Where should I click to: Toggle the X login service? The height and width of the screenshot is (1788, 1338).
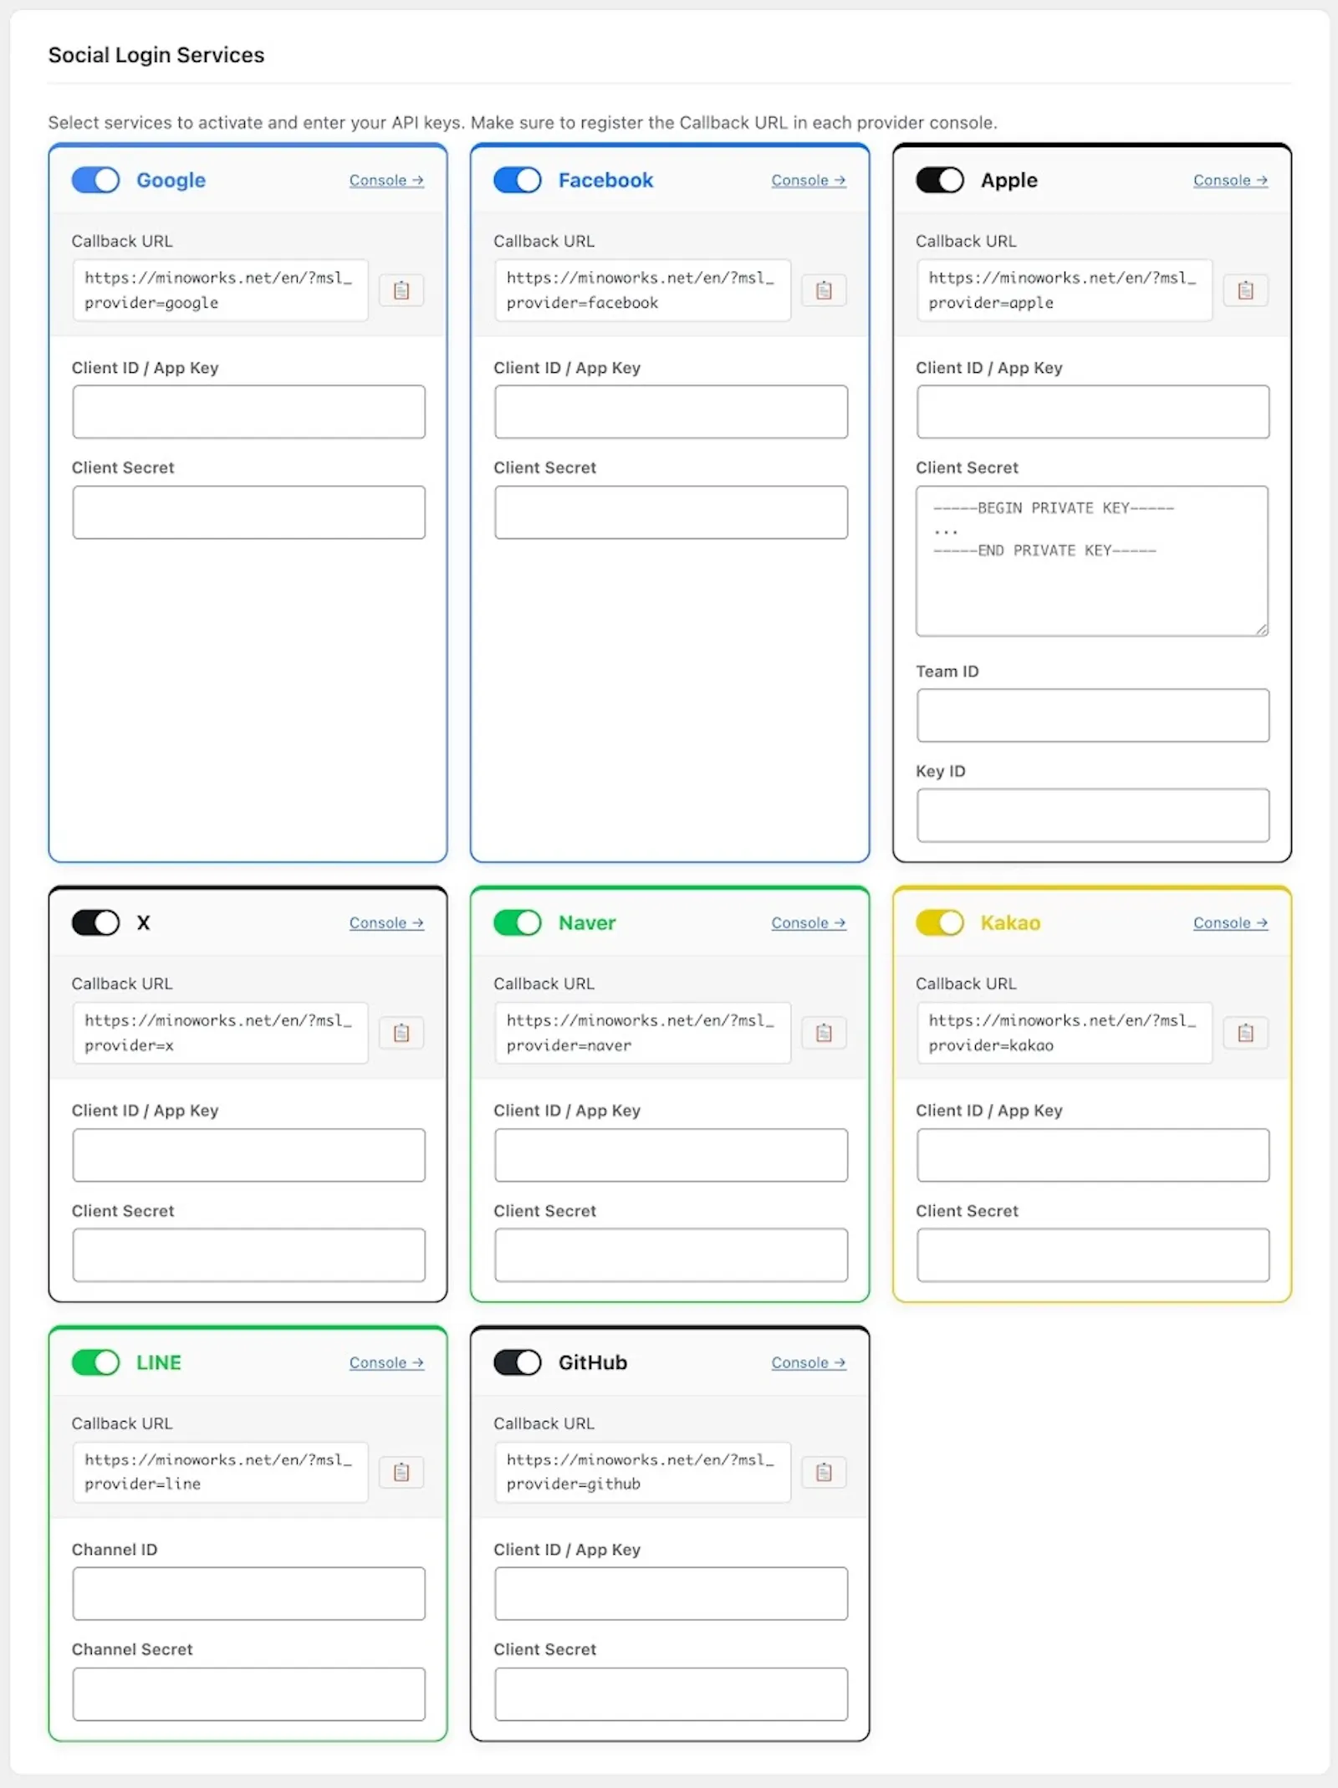click(x=95, y=922)
